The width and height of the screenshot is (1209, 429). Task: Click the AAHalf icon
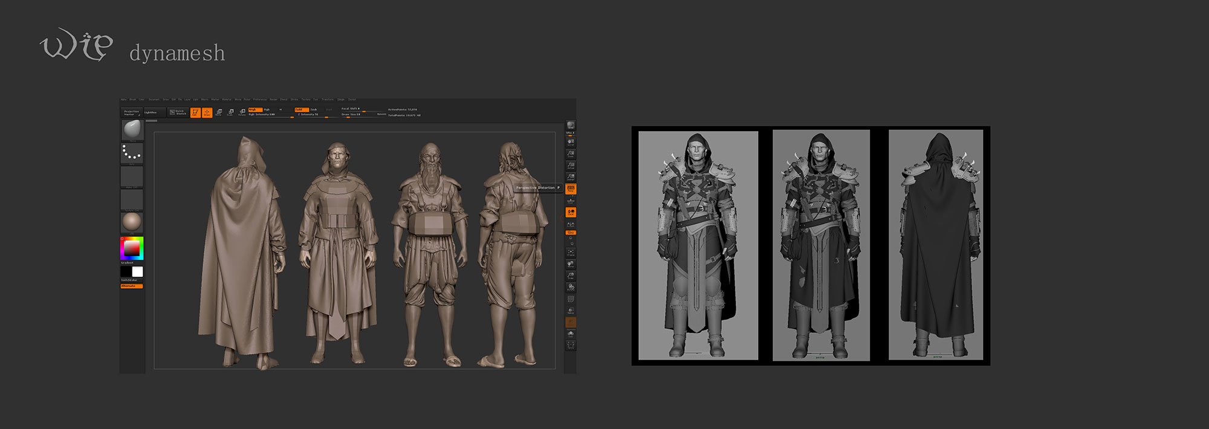(571, 177)
